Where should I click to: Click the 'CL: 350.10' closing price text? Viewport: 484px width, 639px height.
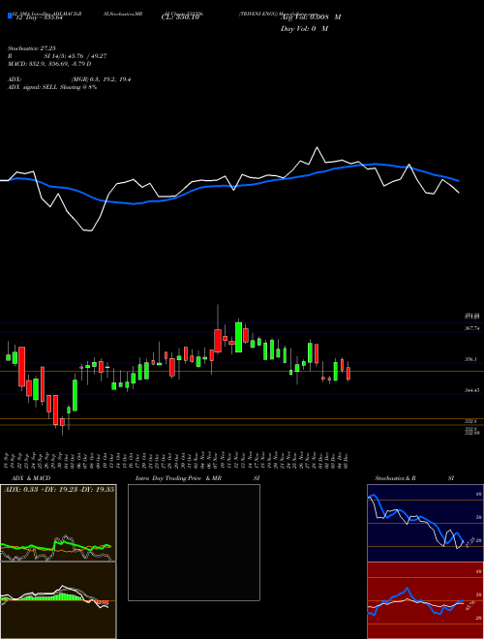tap(180, 17)
